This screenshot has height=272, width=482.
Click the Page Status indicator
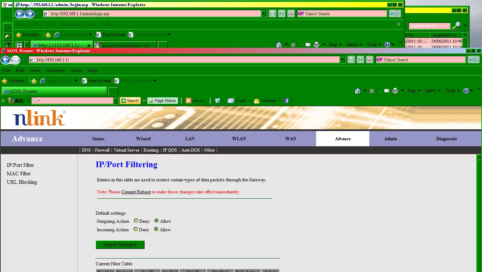(x=162, y=101)
